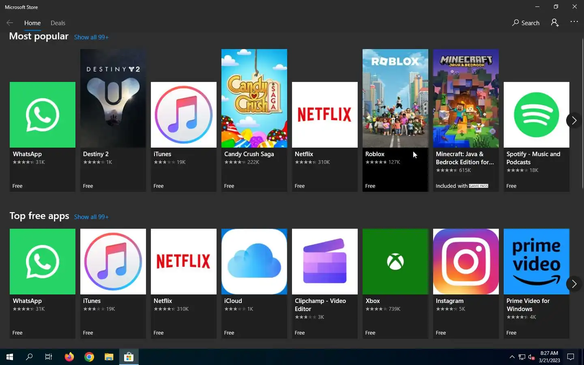584x365 pixels.
Task: Open the iCloud cloud icon
Action: pyautogui.click(x=254, y=262)
